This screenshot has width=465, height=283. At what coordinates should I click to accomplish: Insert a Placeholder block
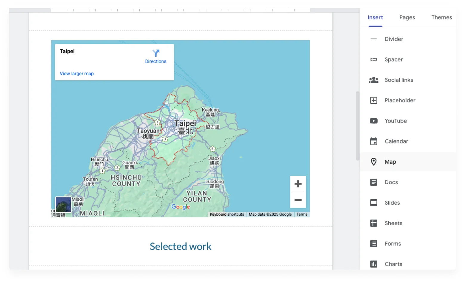point(408,100)
